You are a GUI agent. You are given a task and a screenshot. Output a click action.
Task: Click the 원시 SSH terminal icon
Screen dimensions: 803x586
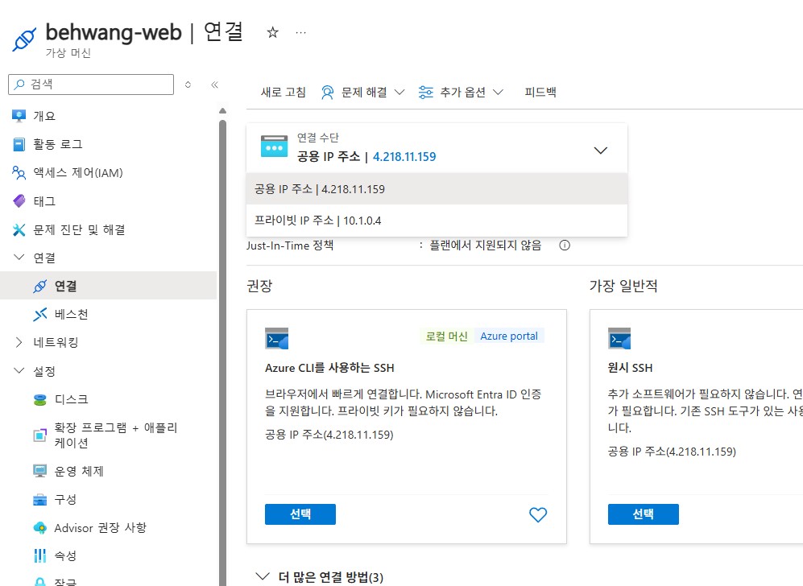coord(619,338)
